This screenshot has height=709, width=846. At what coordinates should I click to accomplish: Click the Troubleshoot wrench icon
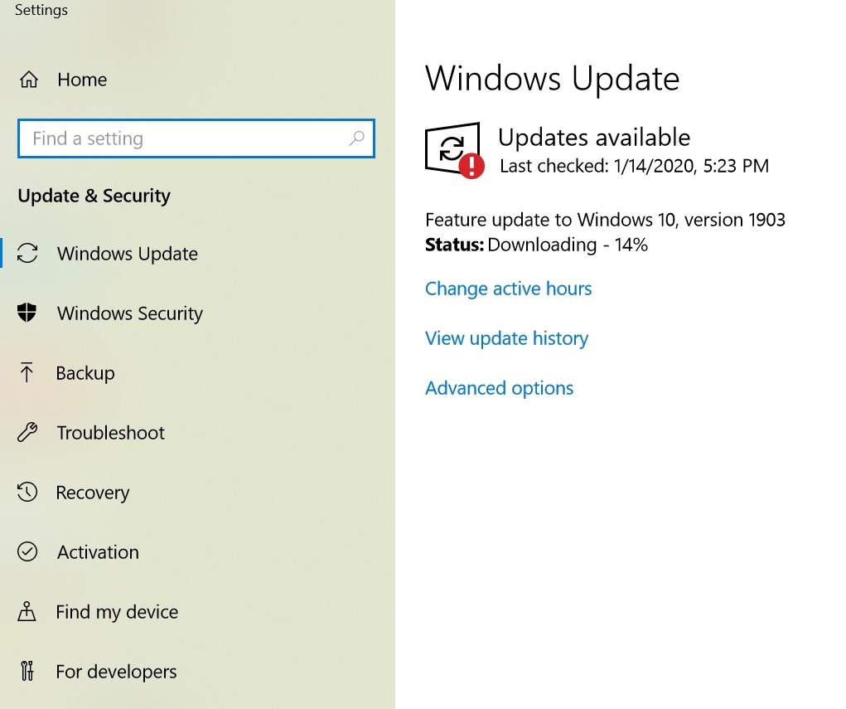coord(27,432)
